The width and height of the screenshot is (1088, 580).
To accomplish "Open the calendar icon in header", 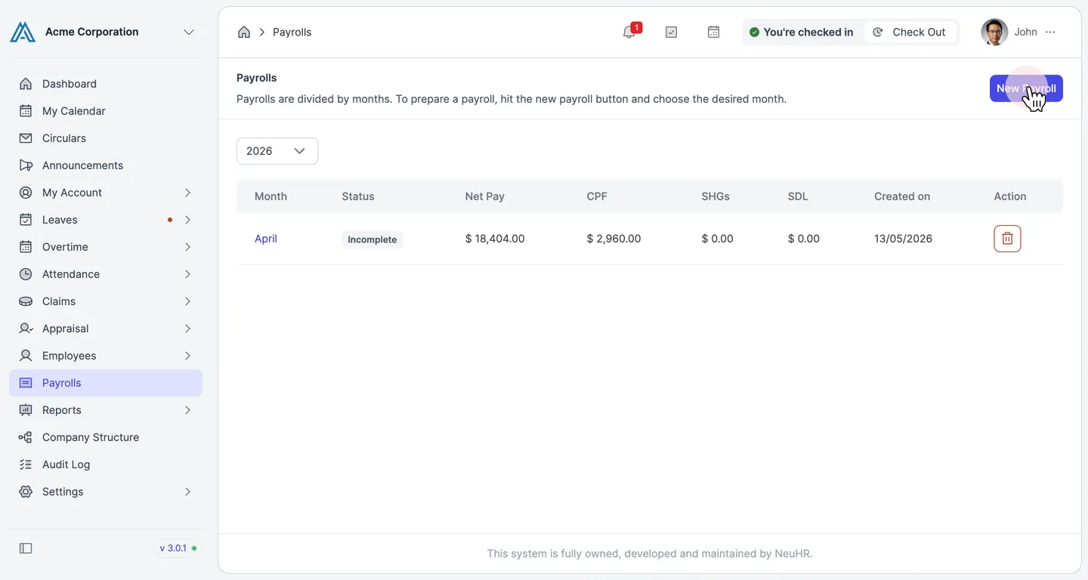I will pos(713,32).
